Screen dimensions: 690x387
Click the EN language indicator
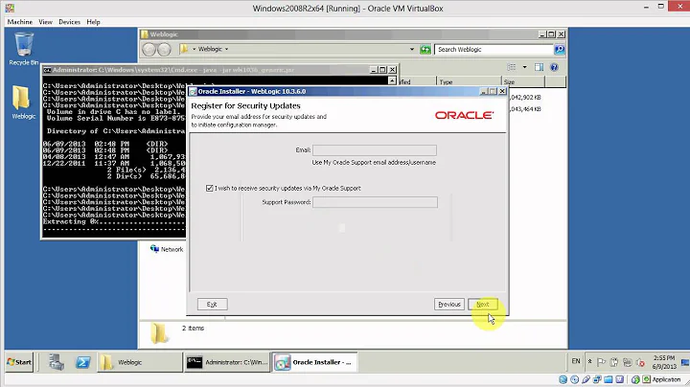[576, 361]
